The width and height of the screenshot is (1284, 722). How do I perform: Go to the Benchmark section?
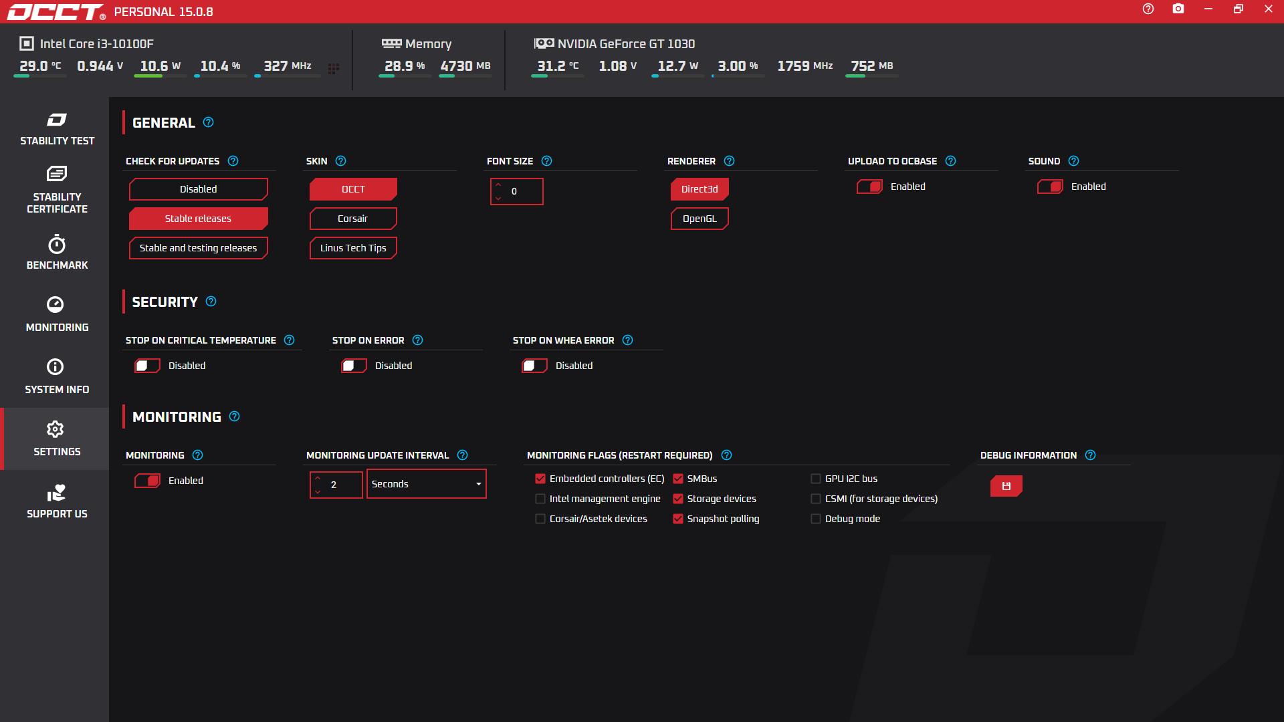click(57, 252)
